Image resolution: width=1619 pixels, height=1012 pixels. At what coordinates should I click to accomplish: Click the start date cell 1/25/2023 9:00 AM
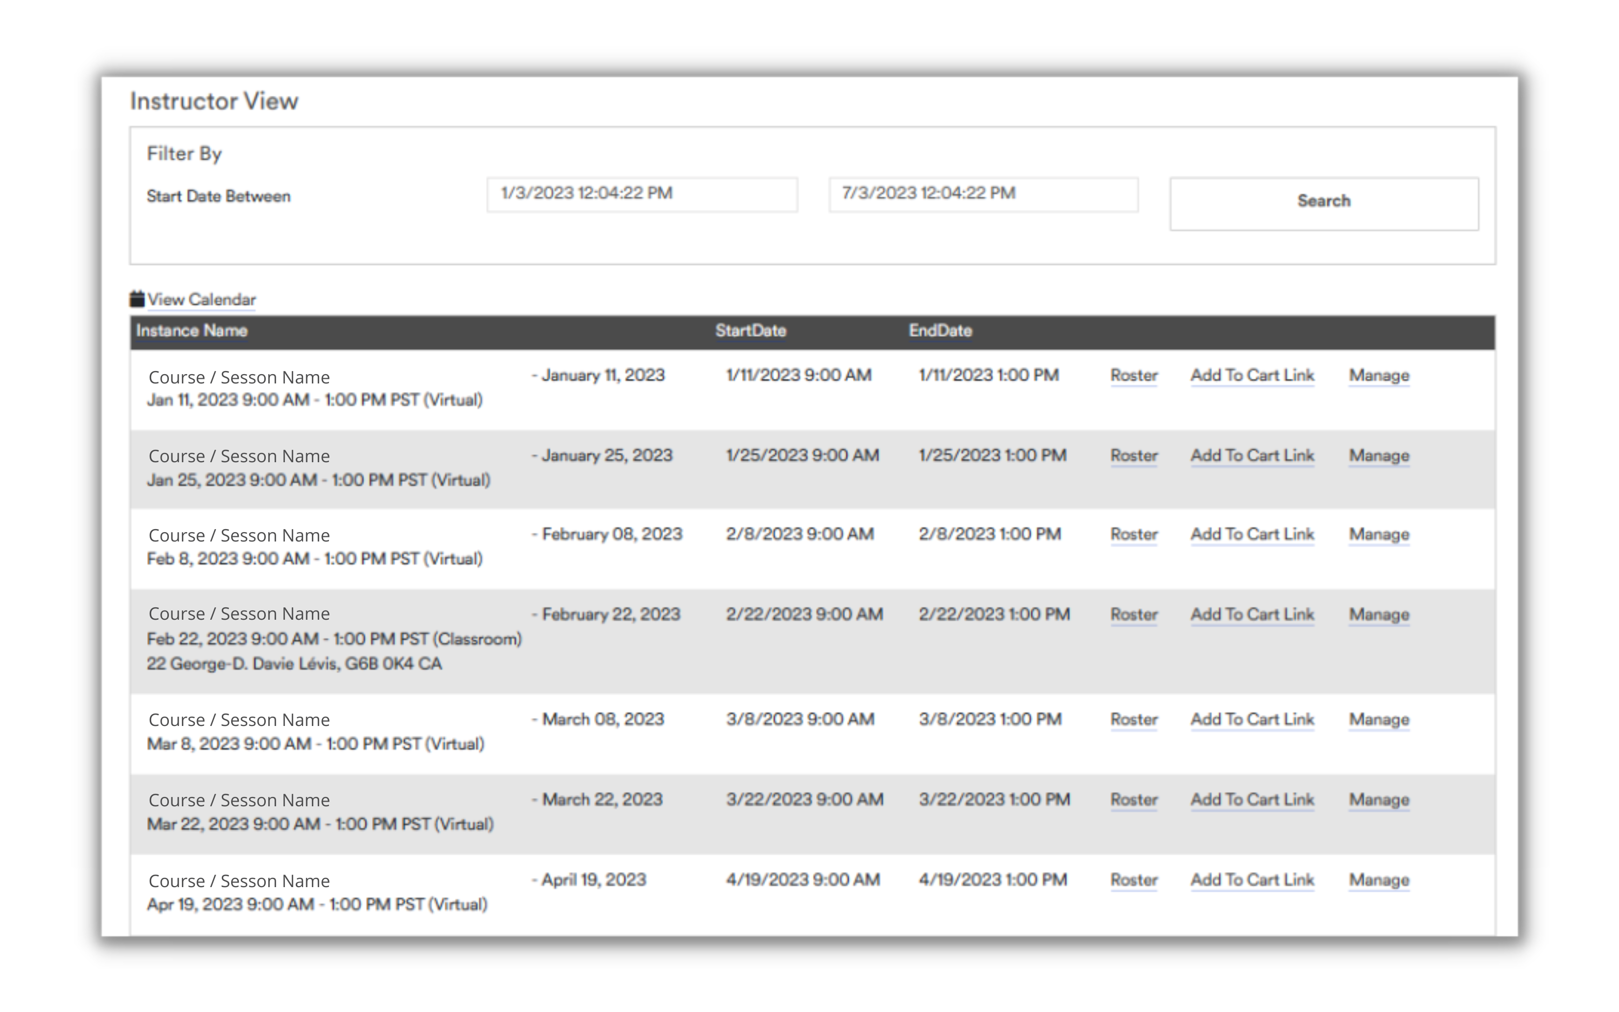tap(803, 456)
